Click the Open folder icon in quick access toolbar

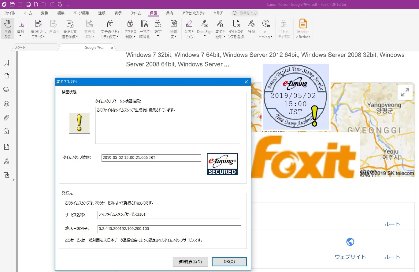pos(12,4)
